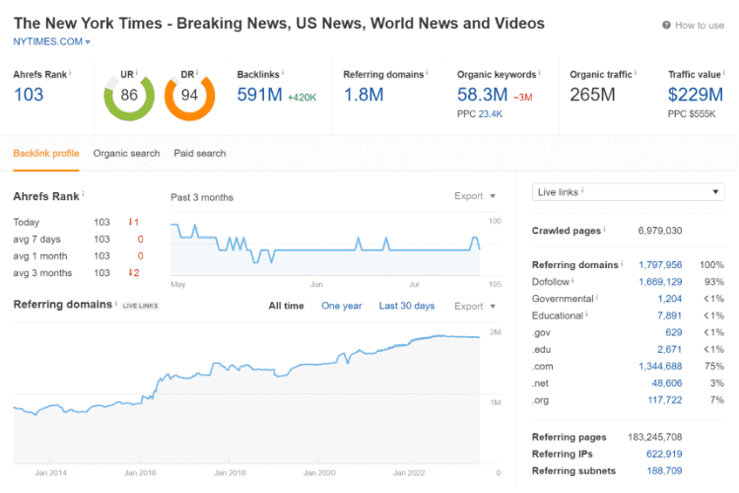Click the Crawled pages info icon
The width and height of the screenshot is (739, 493).
604,229
